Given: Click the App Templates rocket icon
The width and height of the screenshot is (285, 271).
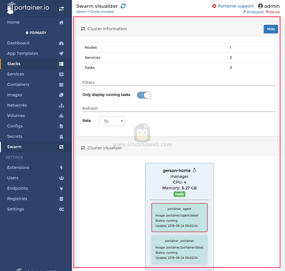Looking at the screenshot, I should [61, 54].
